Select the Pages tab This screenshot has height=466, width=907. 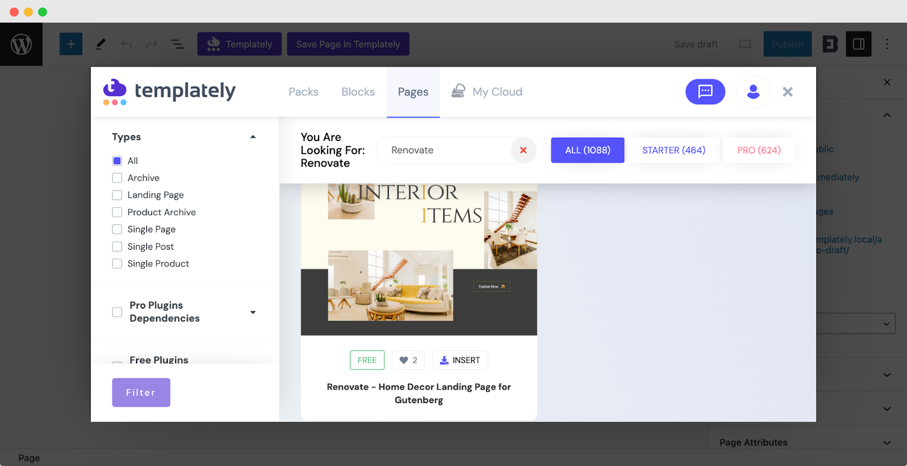point(413,92)
